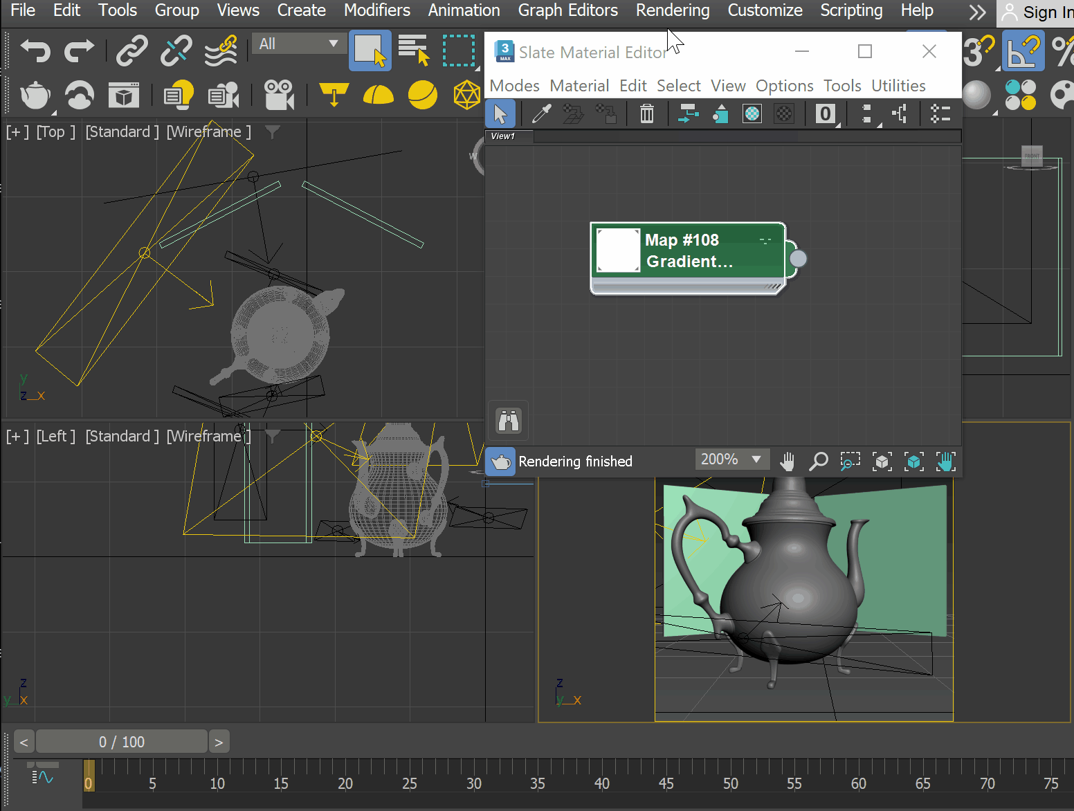Click the Zoom Region tool in Slate navigation
Viewport: 1074px width, 811px height.
(x=850, y=462)
